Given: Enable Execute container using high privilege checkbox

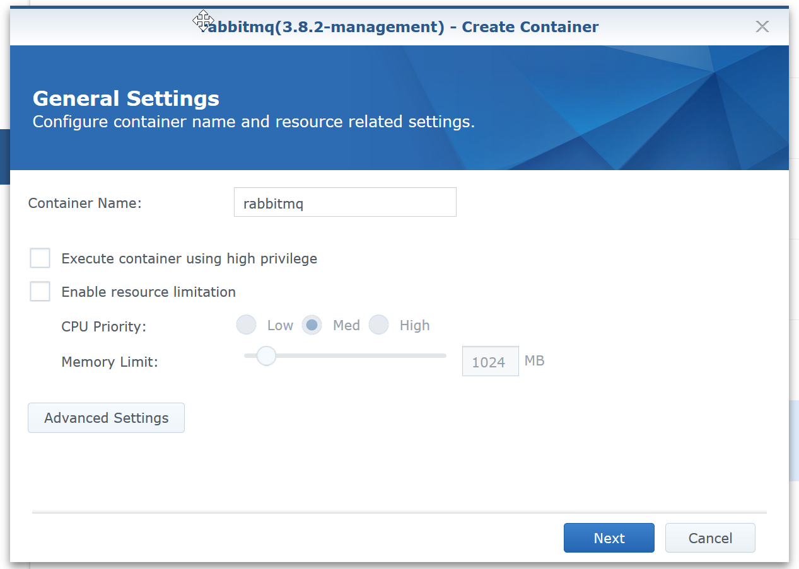Looking at the screenshot, I should pyautogui.click(x=40, y=258).
